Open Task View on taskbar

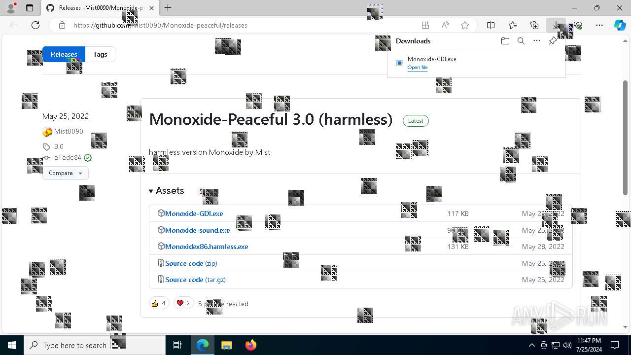click(177, 345)
